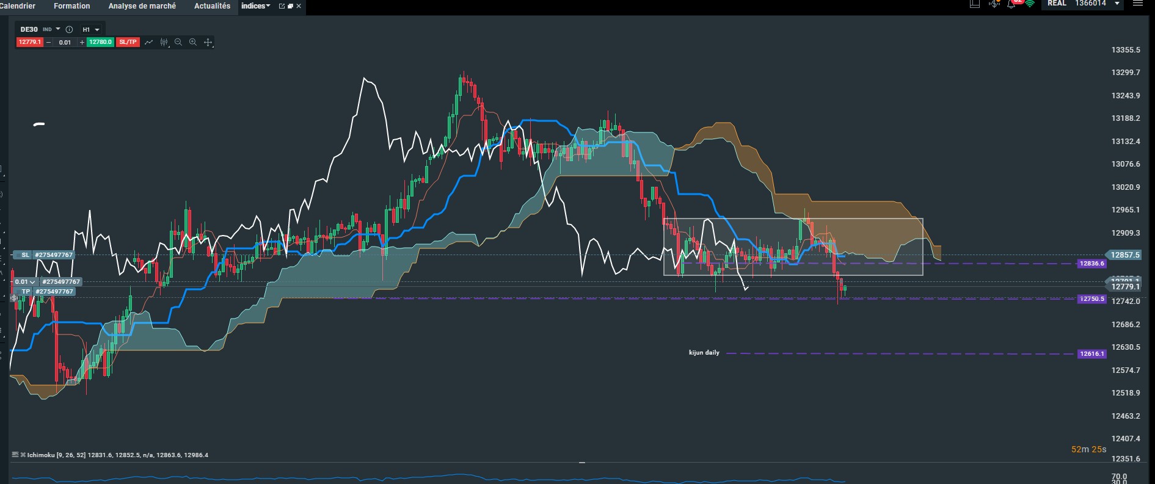Open the indicators candlestick icon

point(164,42)
